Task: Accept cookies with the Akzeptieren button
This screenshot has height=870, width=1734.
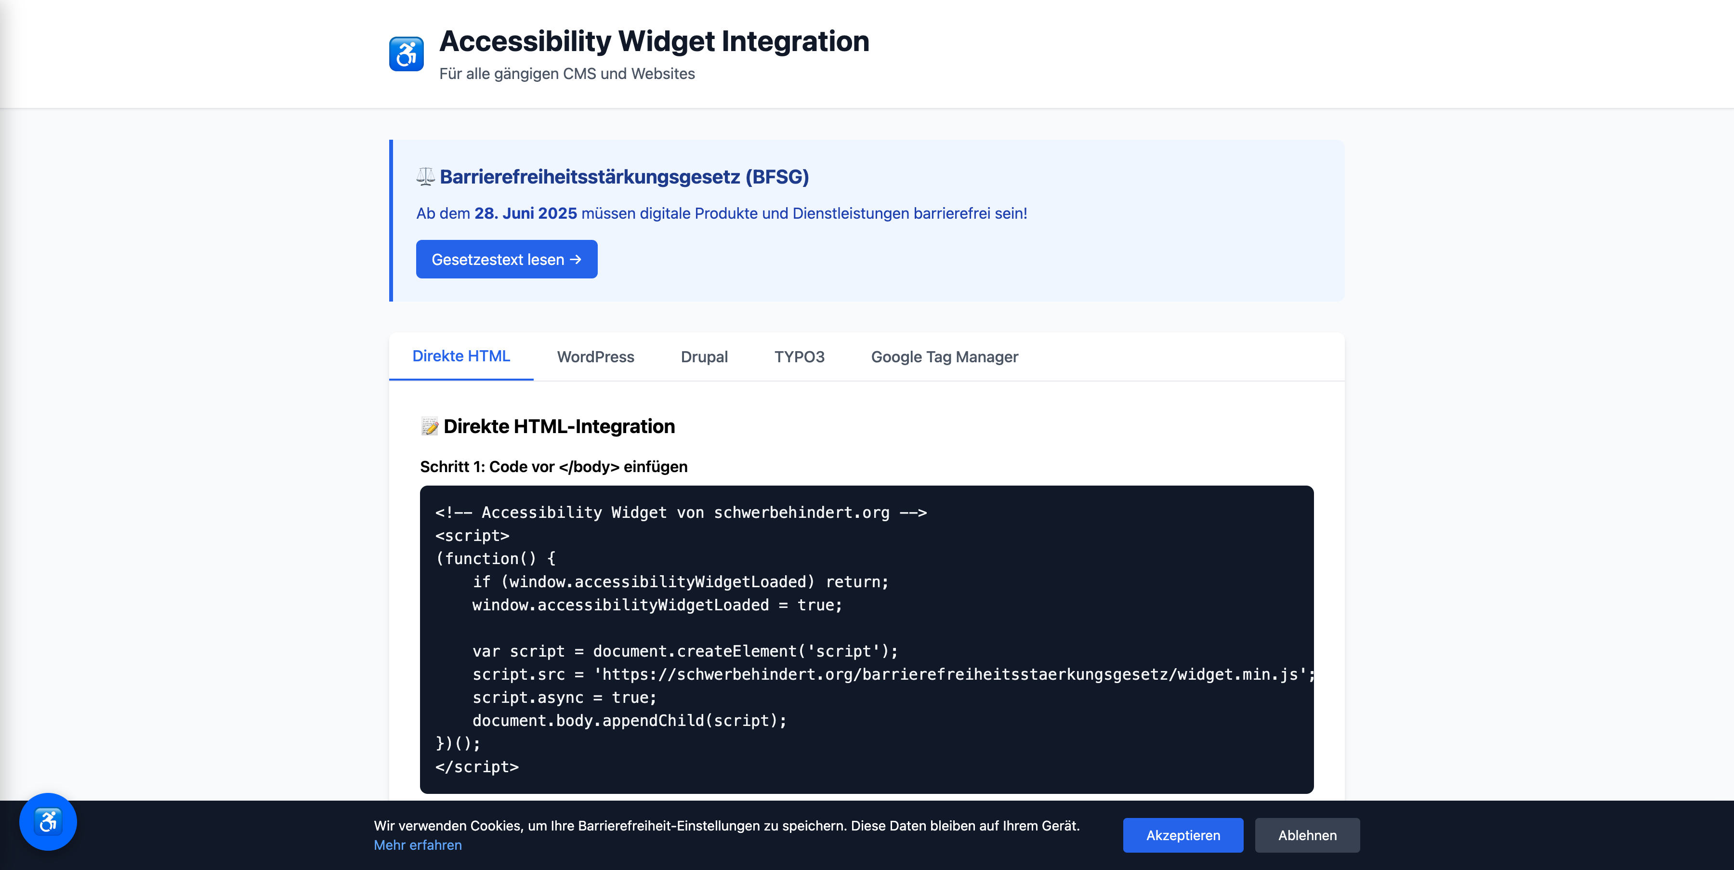Action: tap(1182, 835)
